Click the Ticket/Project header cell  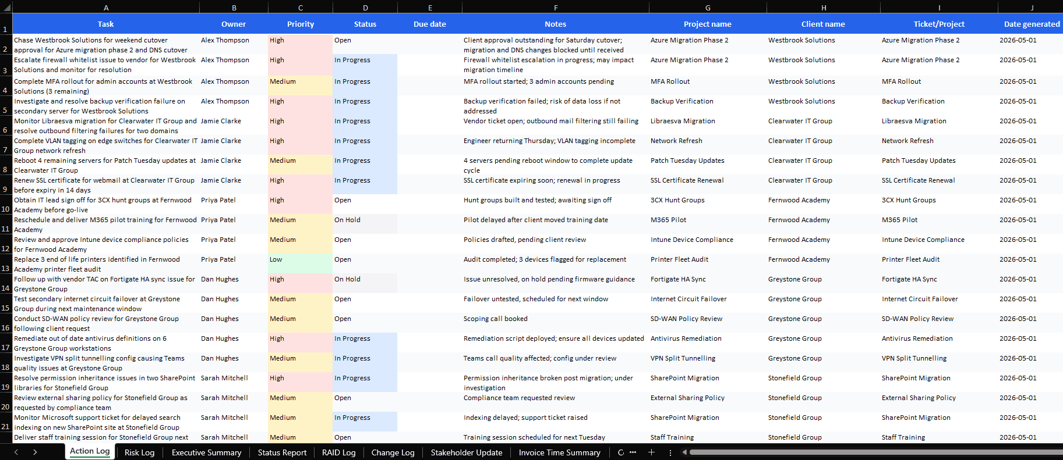coord(939,24)
